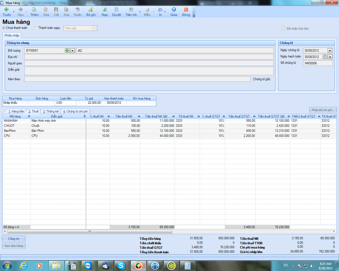Click the Công nợ button

pyautogui.click(x=14, y=239)
